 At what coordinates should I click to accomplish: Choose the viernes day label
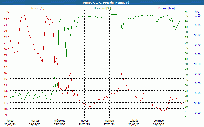(x=109, y=121)
